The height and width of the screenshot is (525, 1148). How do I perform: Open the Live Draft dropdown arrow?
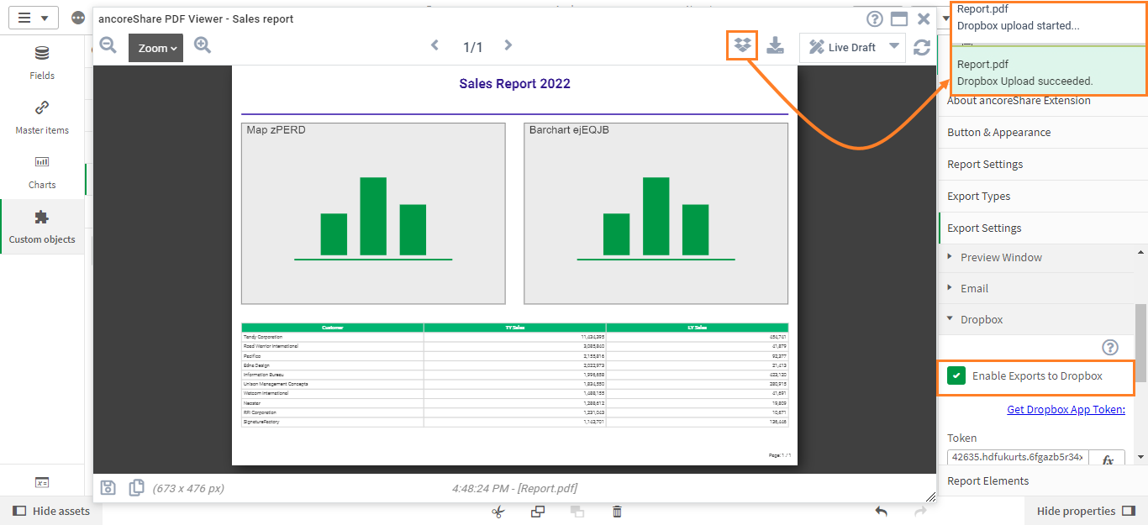pos(894,47)
